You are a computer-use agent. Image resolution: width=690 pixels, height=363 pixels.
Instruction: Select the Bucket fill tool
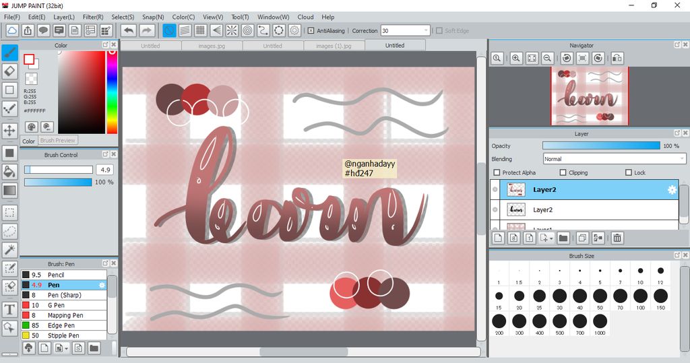click(9, 172)
